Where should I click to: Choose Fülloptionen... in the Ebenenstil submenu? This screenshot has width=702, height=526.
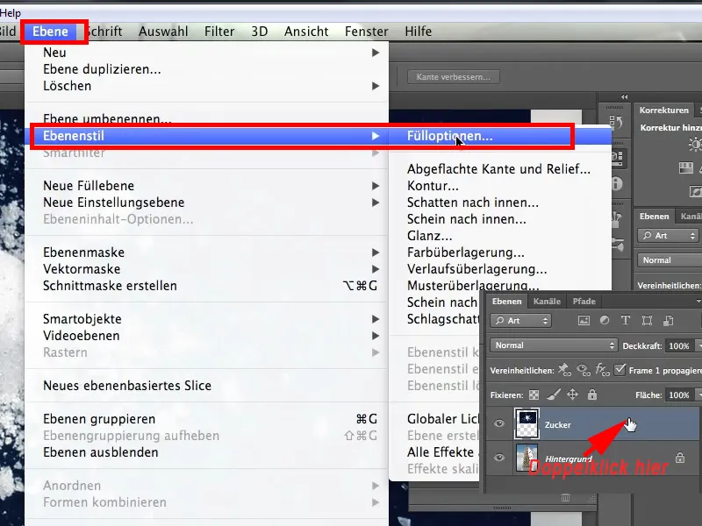pyautogui.click(x=499, y=136)
